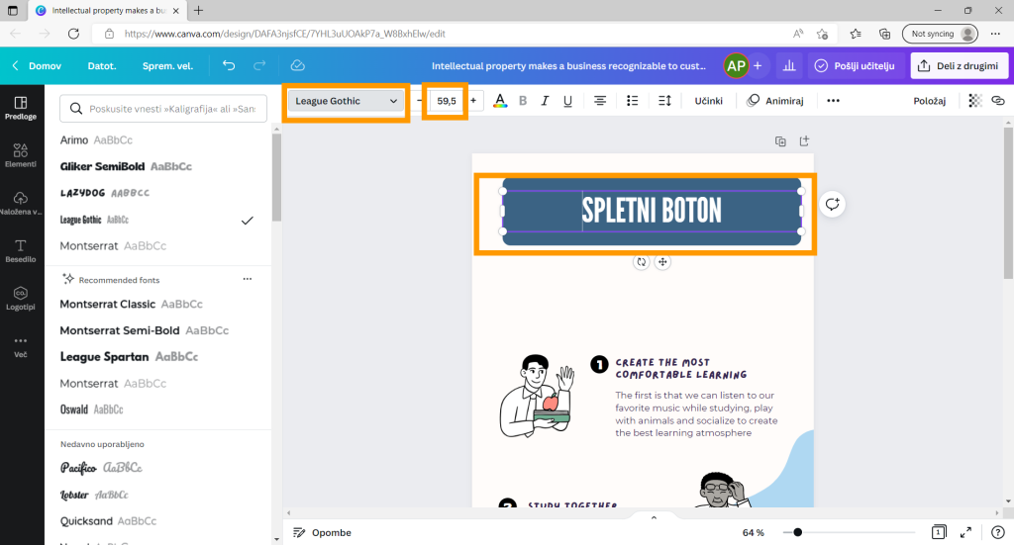
Task: Open the Datot. menu
Action: click(x=102, y=66)
